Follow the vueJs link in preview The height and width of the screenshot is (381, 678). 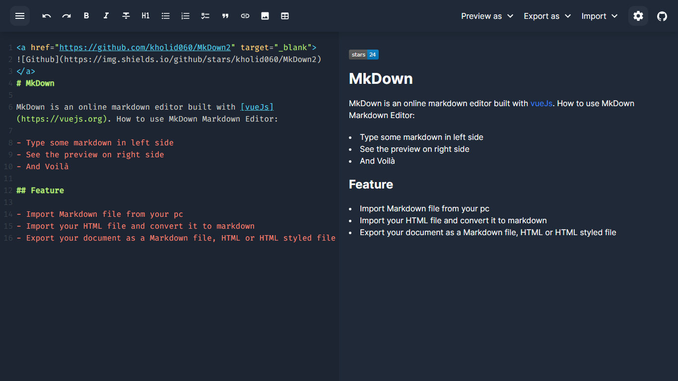click(541, 103)
